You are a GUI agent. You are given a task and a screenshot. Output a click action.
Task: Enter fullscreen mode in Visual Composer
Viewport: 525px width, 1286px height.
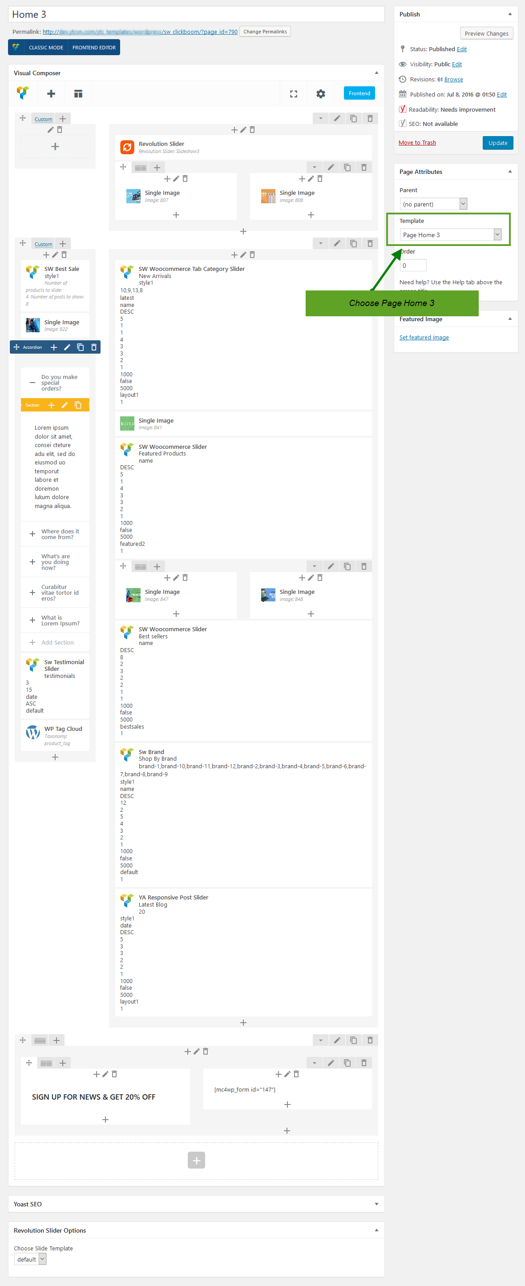(294, 93)
